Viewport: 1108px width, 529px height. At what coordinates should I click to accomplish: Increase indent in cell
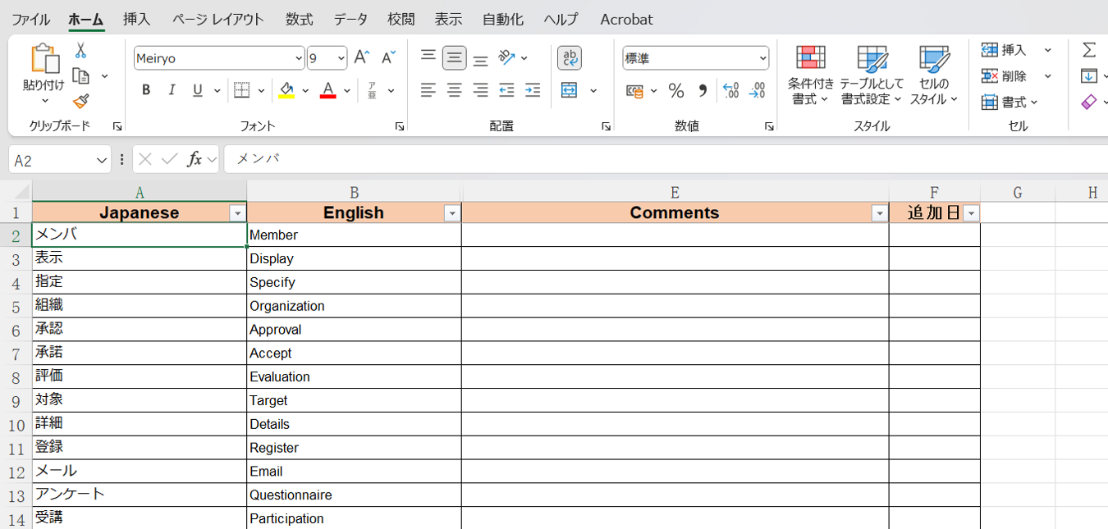pos(533,90)
